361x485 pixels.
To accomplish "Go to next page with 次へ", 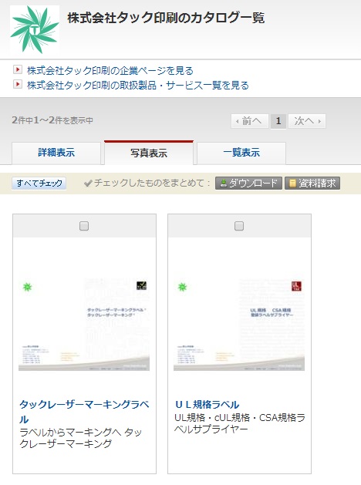I will (307, 121).
